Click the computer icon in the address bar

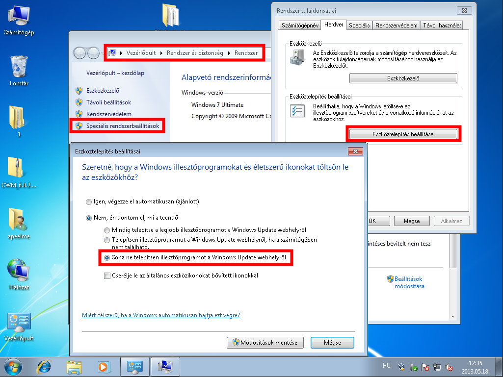(112, 52)
